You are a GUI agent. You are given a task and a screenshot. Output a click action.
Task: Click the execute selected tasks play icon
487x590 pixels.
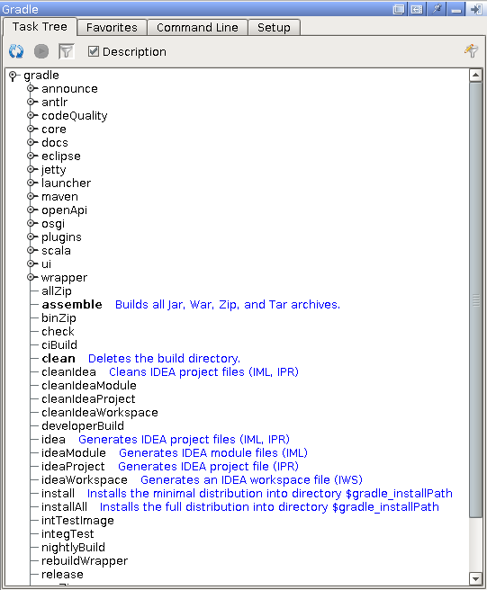point(41,51)
